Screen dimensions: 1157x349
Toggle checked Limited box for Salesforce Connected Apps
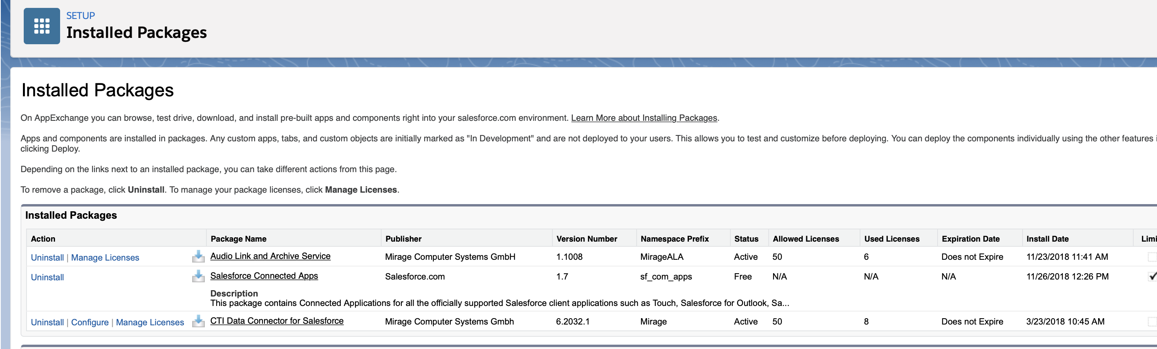coord(1152,276)
